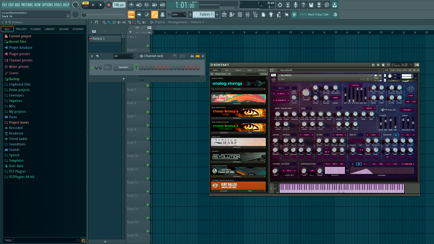Toggle typing keyboard to piano icon

click(131, 15)
